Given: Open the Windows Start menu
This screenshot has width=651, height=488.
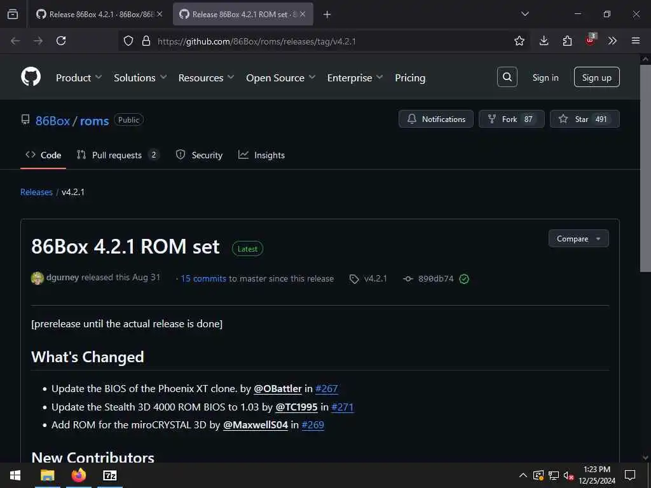Looking at the screenshot, I should (15, 475).
